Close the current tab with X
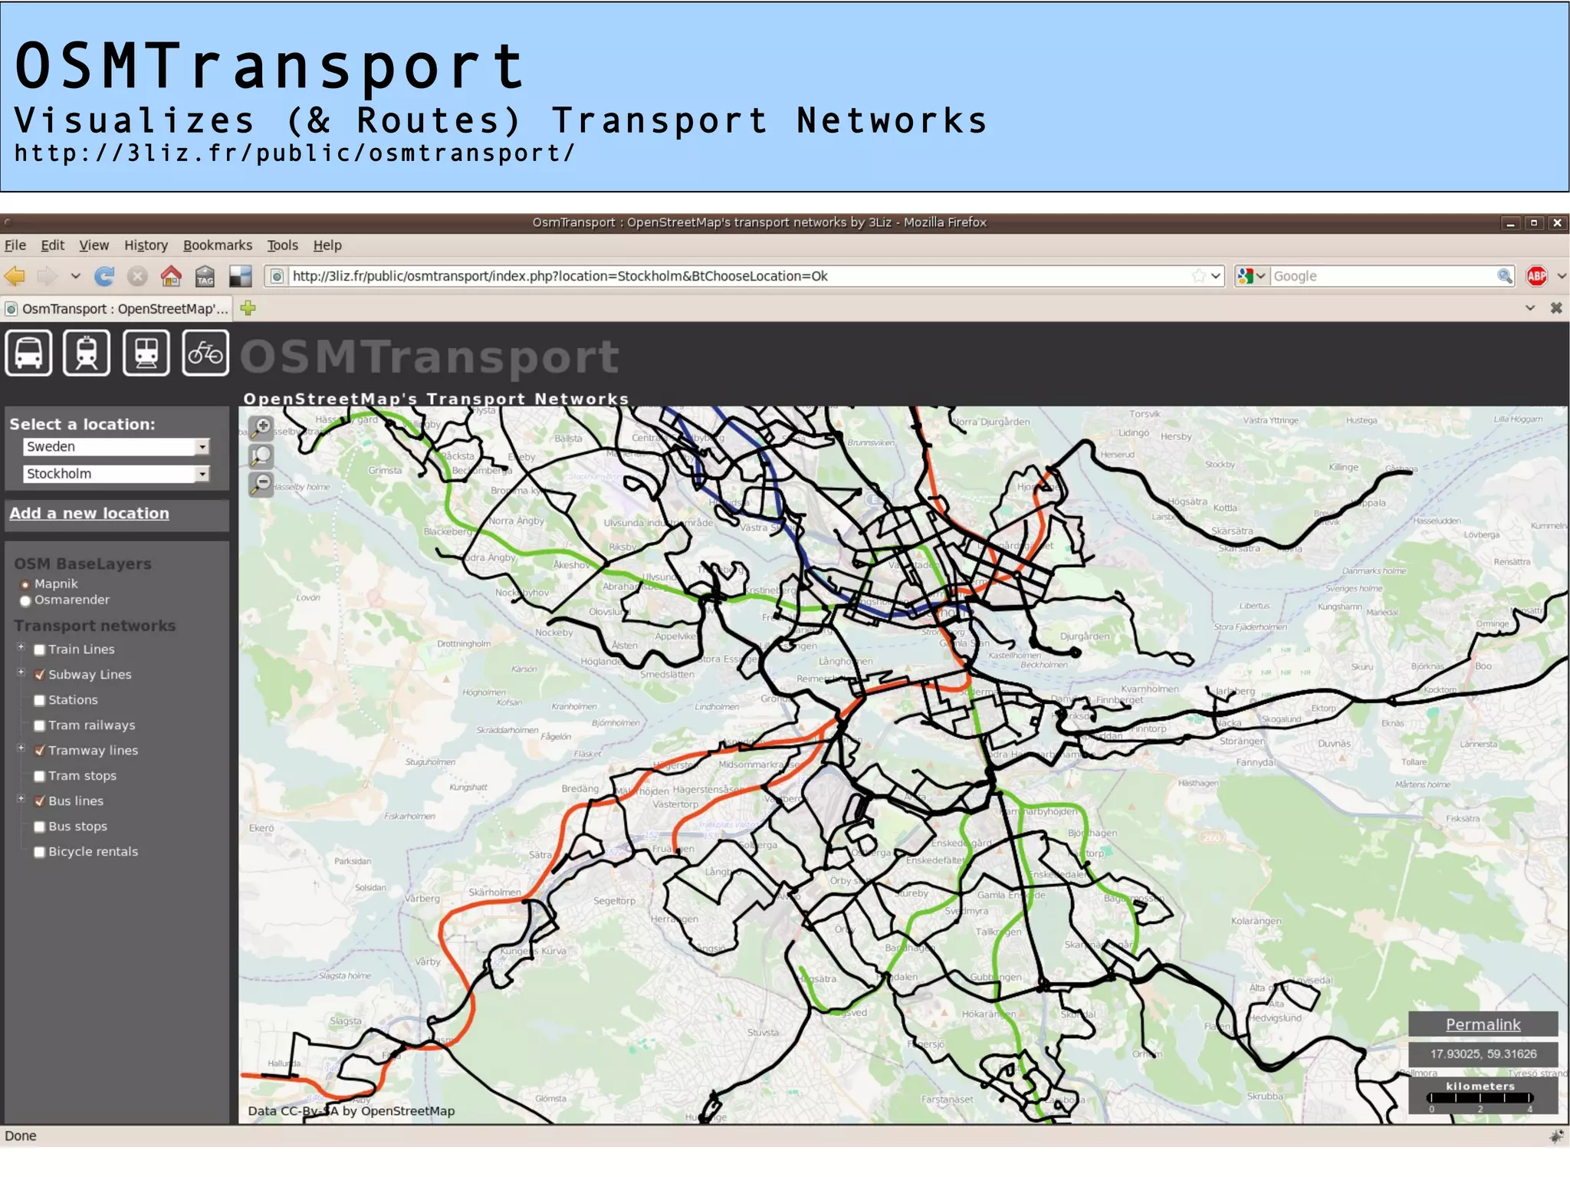Screen dimensions: 1570x1177 point(1556,308)
